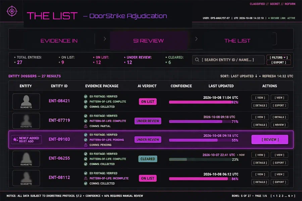The height and width of the screenshot is (201, 302).
Task: Click EXPORT button in ENT-08421 row
Action: (x=280, y=106)
